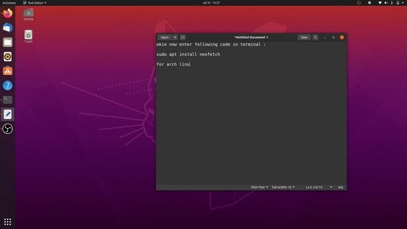This screenshot has height=229, width=407.
Task: Open the Text Editor app menu
Action: (x=34, y=3)
